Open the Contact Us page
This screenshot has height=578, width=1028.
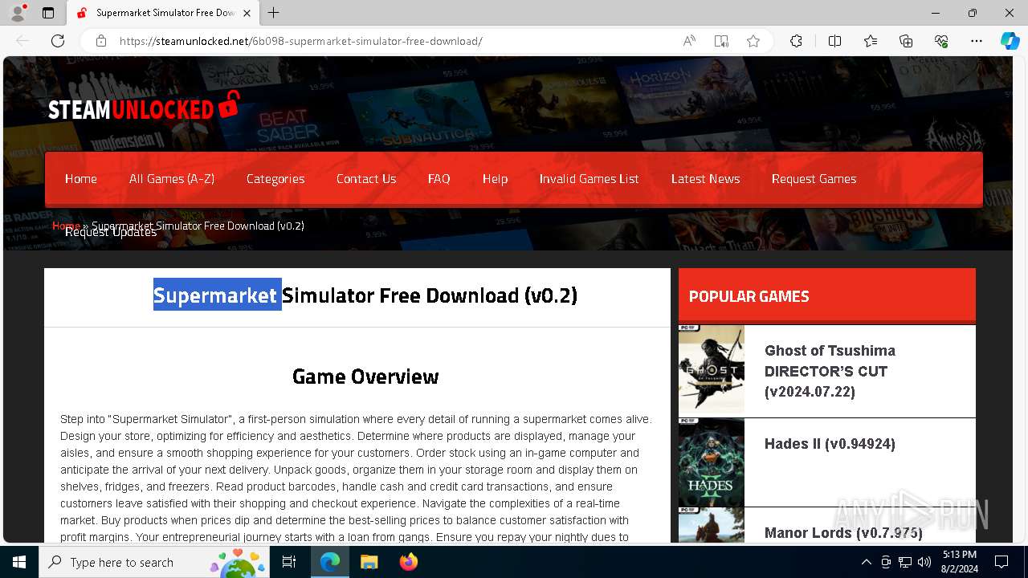366,179
